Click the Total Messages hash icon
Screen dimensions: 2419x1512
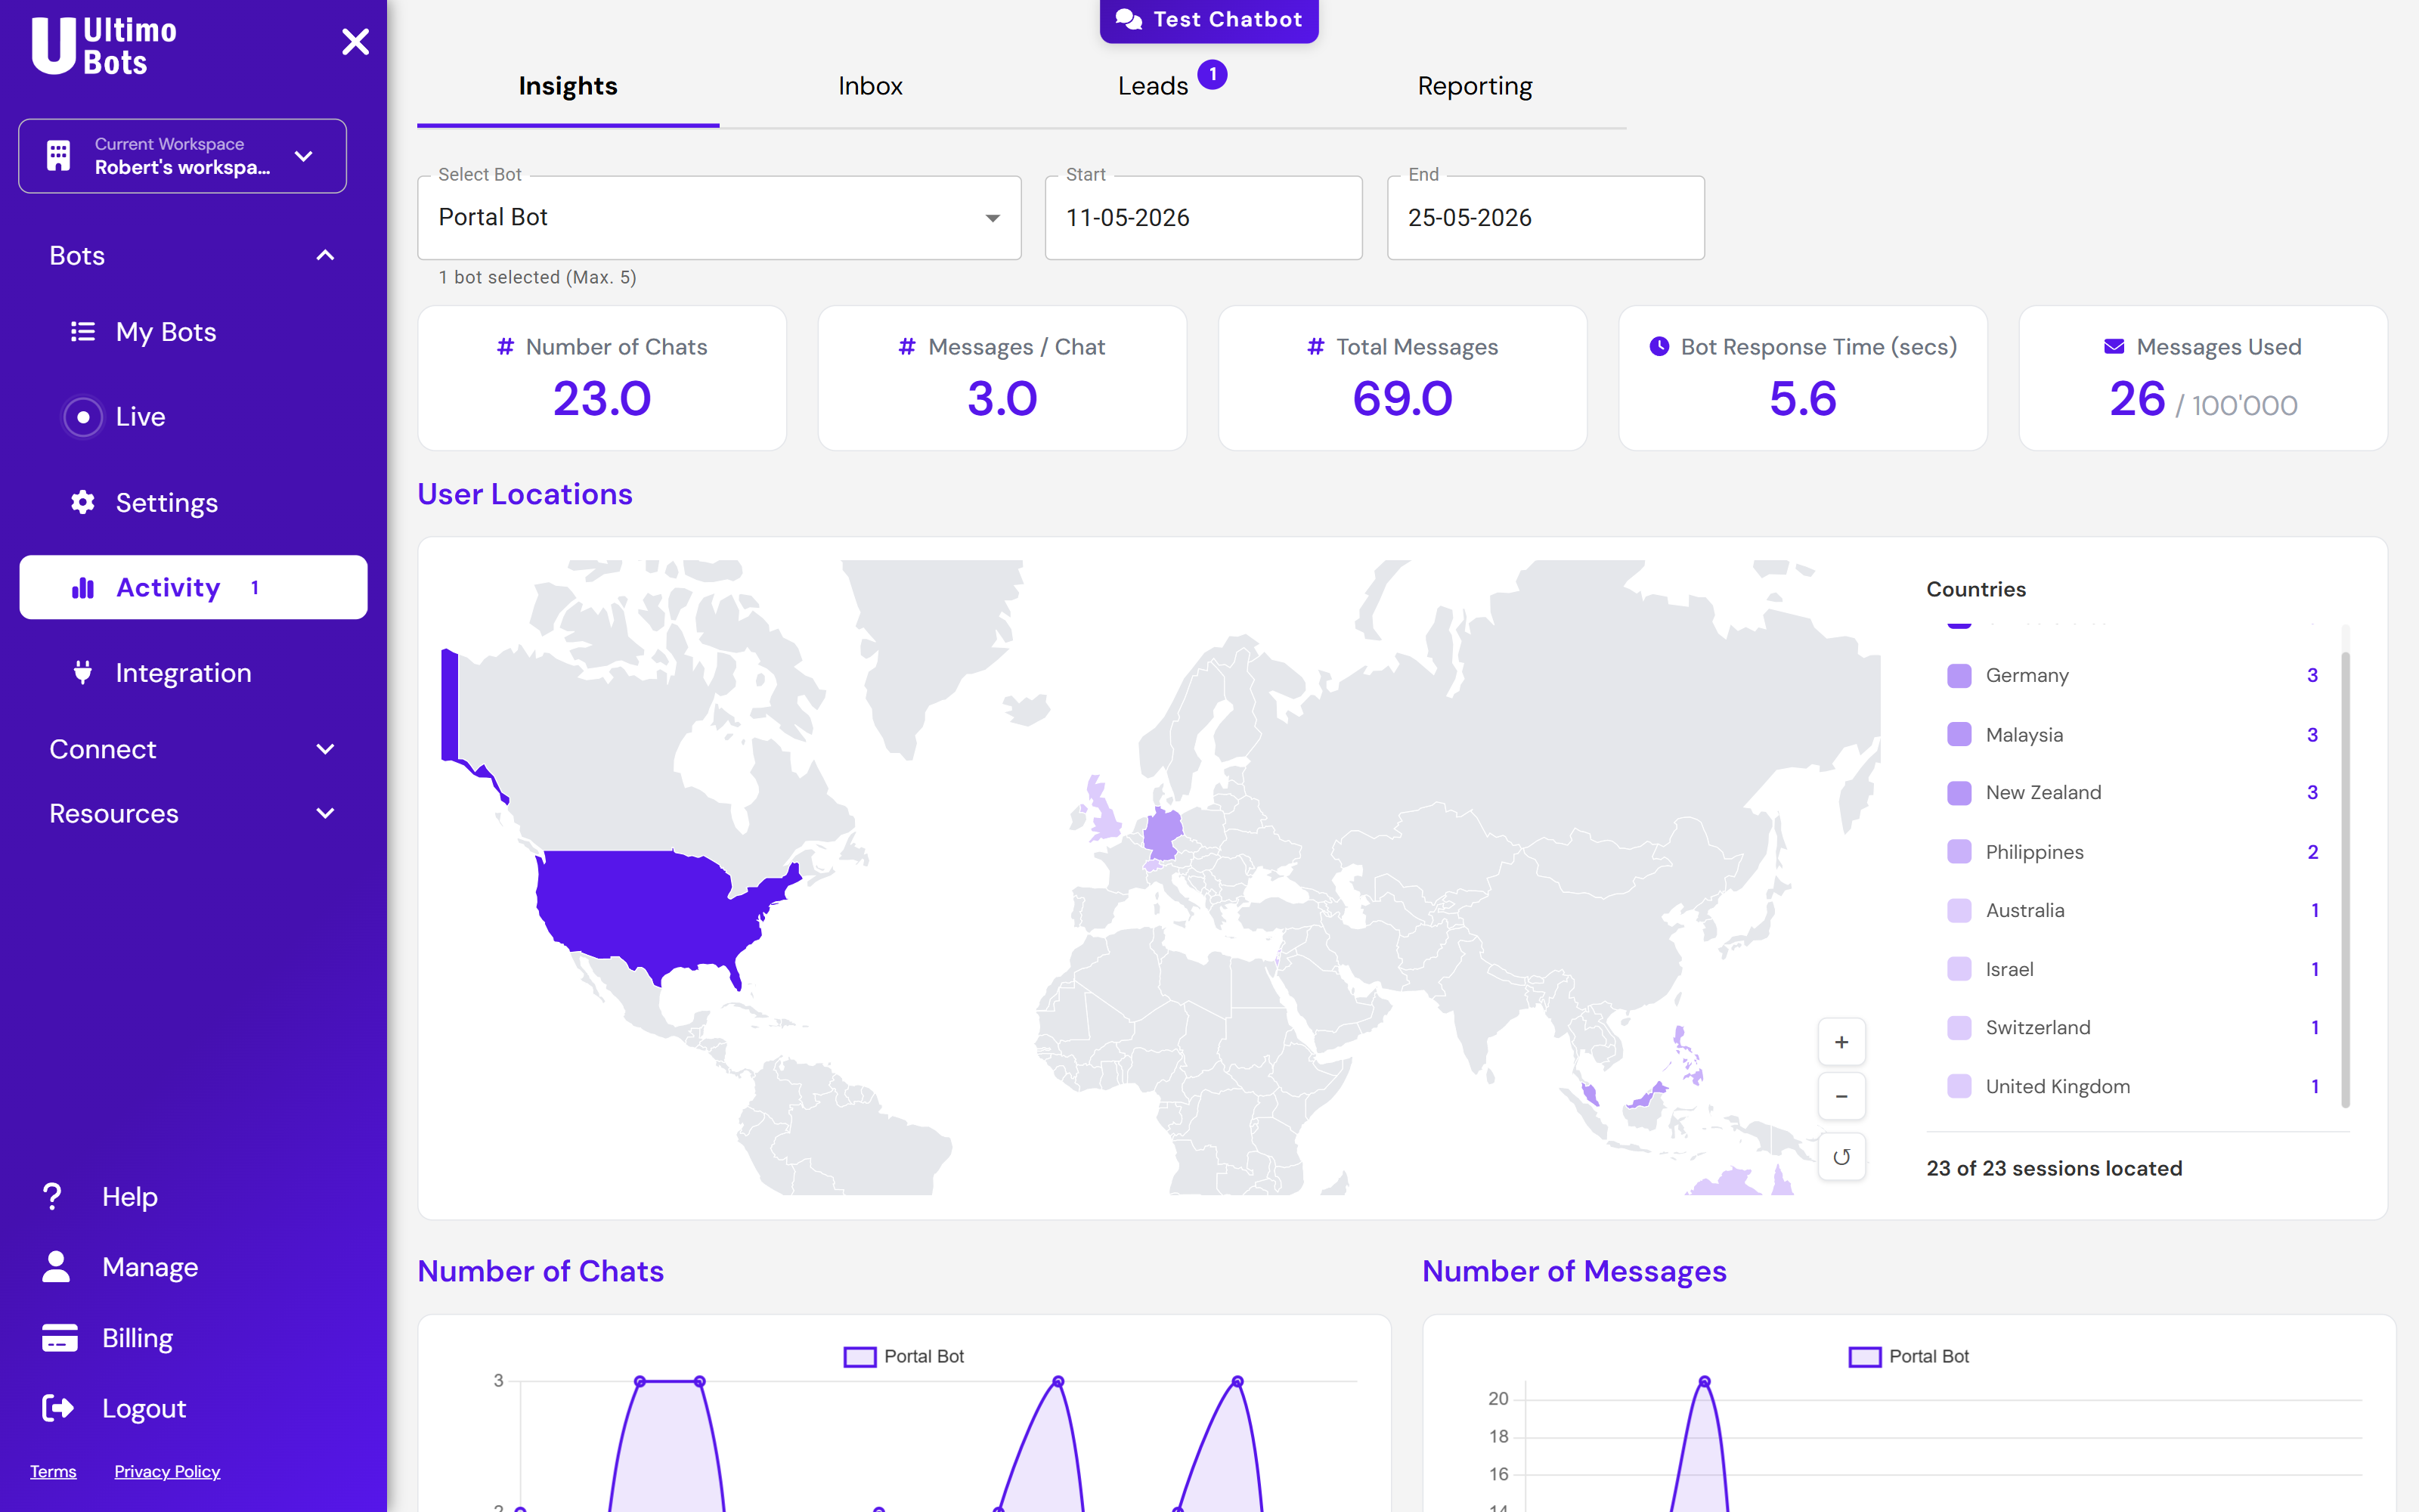click(1315, 346)
